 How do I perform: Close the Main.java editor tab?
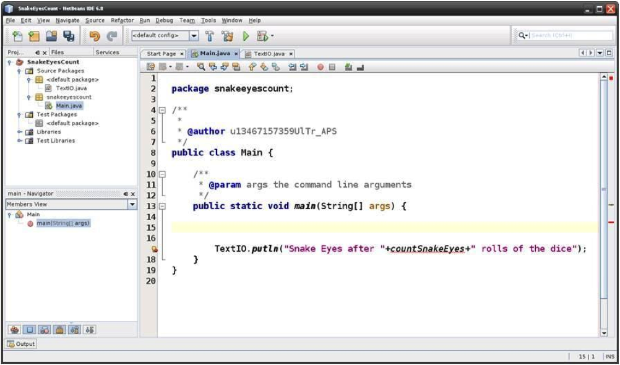(236, 54)
